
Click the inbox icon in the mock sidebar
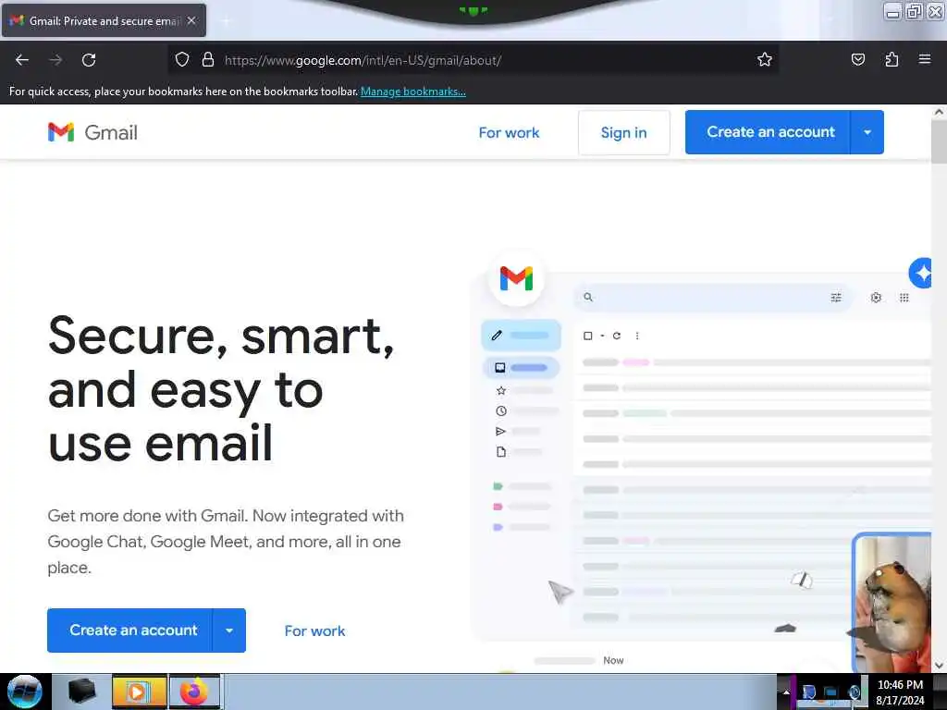pyautogui.click(x=500, y=368)
